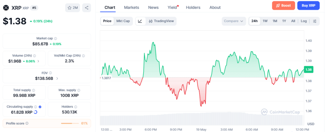The height and width of the screenshot is (132, 325).
Task: Click the 19 May date axis label
Action: tap(201, 129)
